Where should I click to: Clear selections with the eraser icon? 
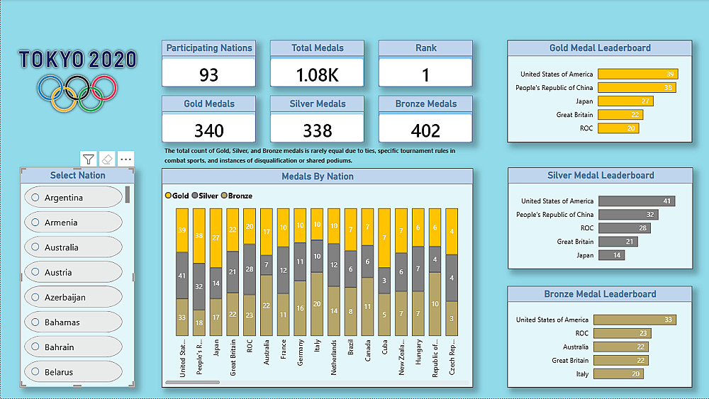[107, 159]
